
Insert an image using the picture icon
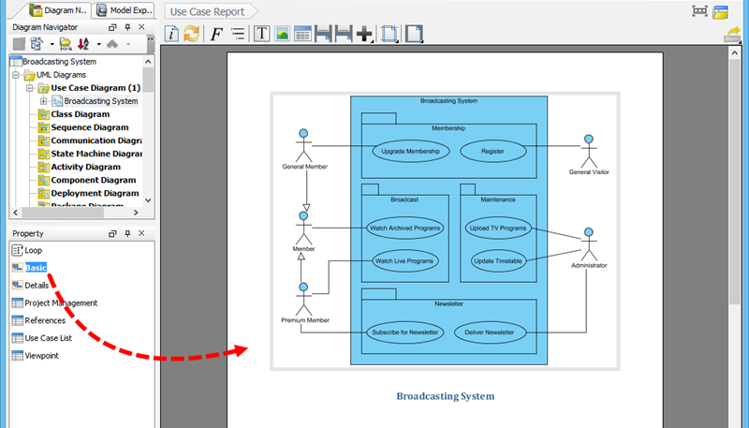point(282,34)
